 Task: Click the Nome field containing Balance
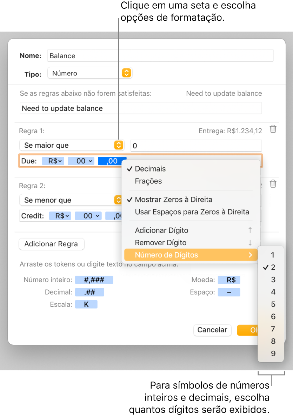160,55
